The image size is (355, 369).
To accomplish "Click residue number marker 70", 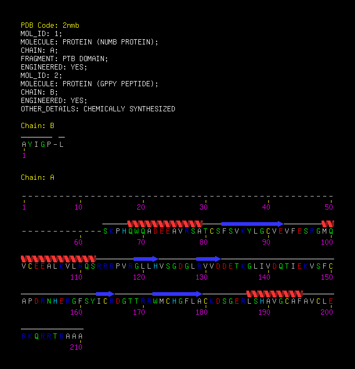I will click(141, 242).
